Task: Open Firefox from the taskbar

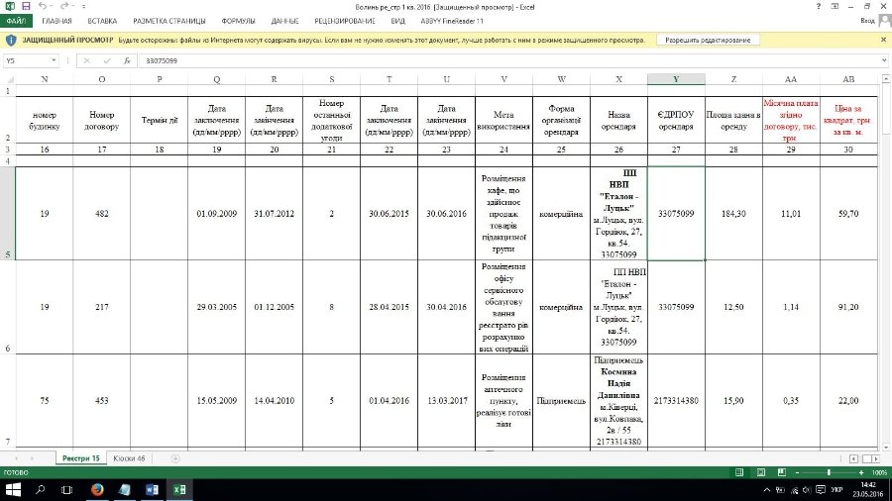Action: coord(97,490)
